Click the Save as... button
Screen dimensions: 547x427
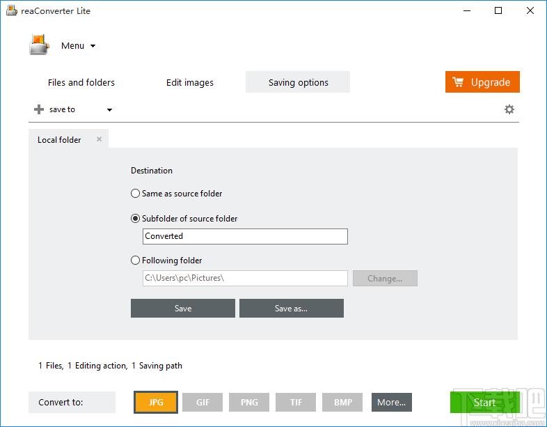click(x=292, y=309)
